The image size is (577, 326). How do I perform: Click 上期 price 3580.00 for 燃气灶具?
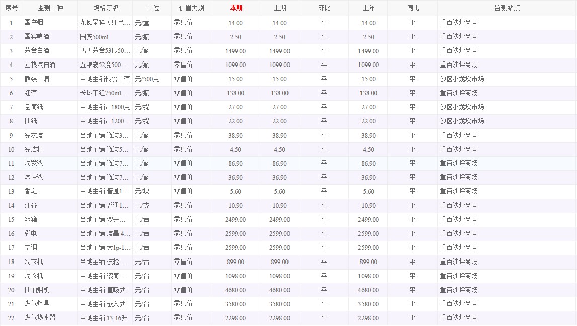pyautogui.click(x=279, y=304)
